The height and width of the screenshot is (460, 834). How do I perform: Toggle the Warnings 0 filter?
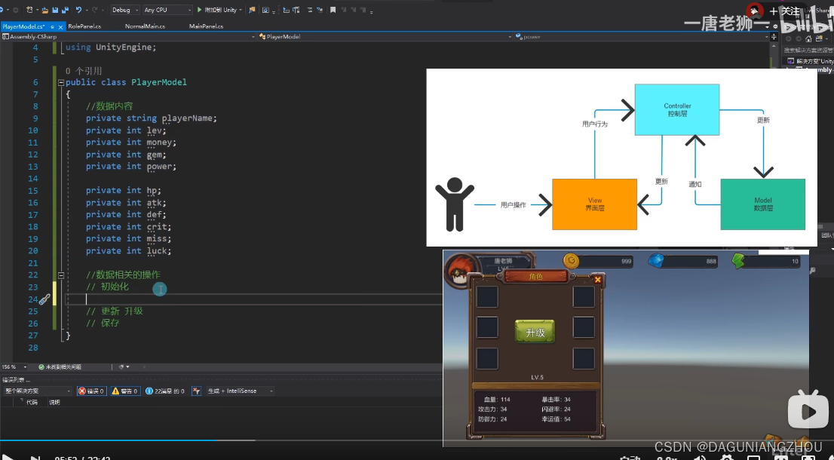pyautogui.click(x=125, y=391)
